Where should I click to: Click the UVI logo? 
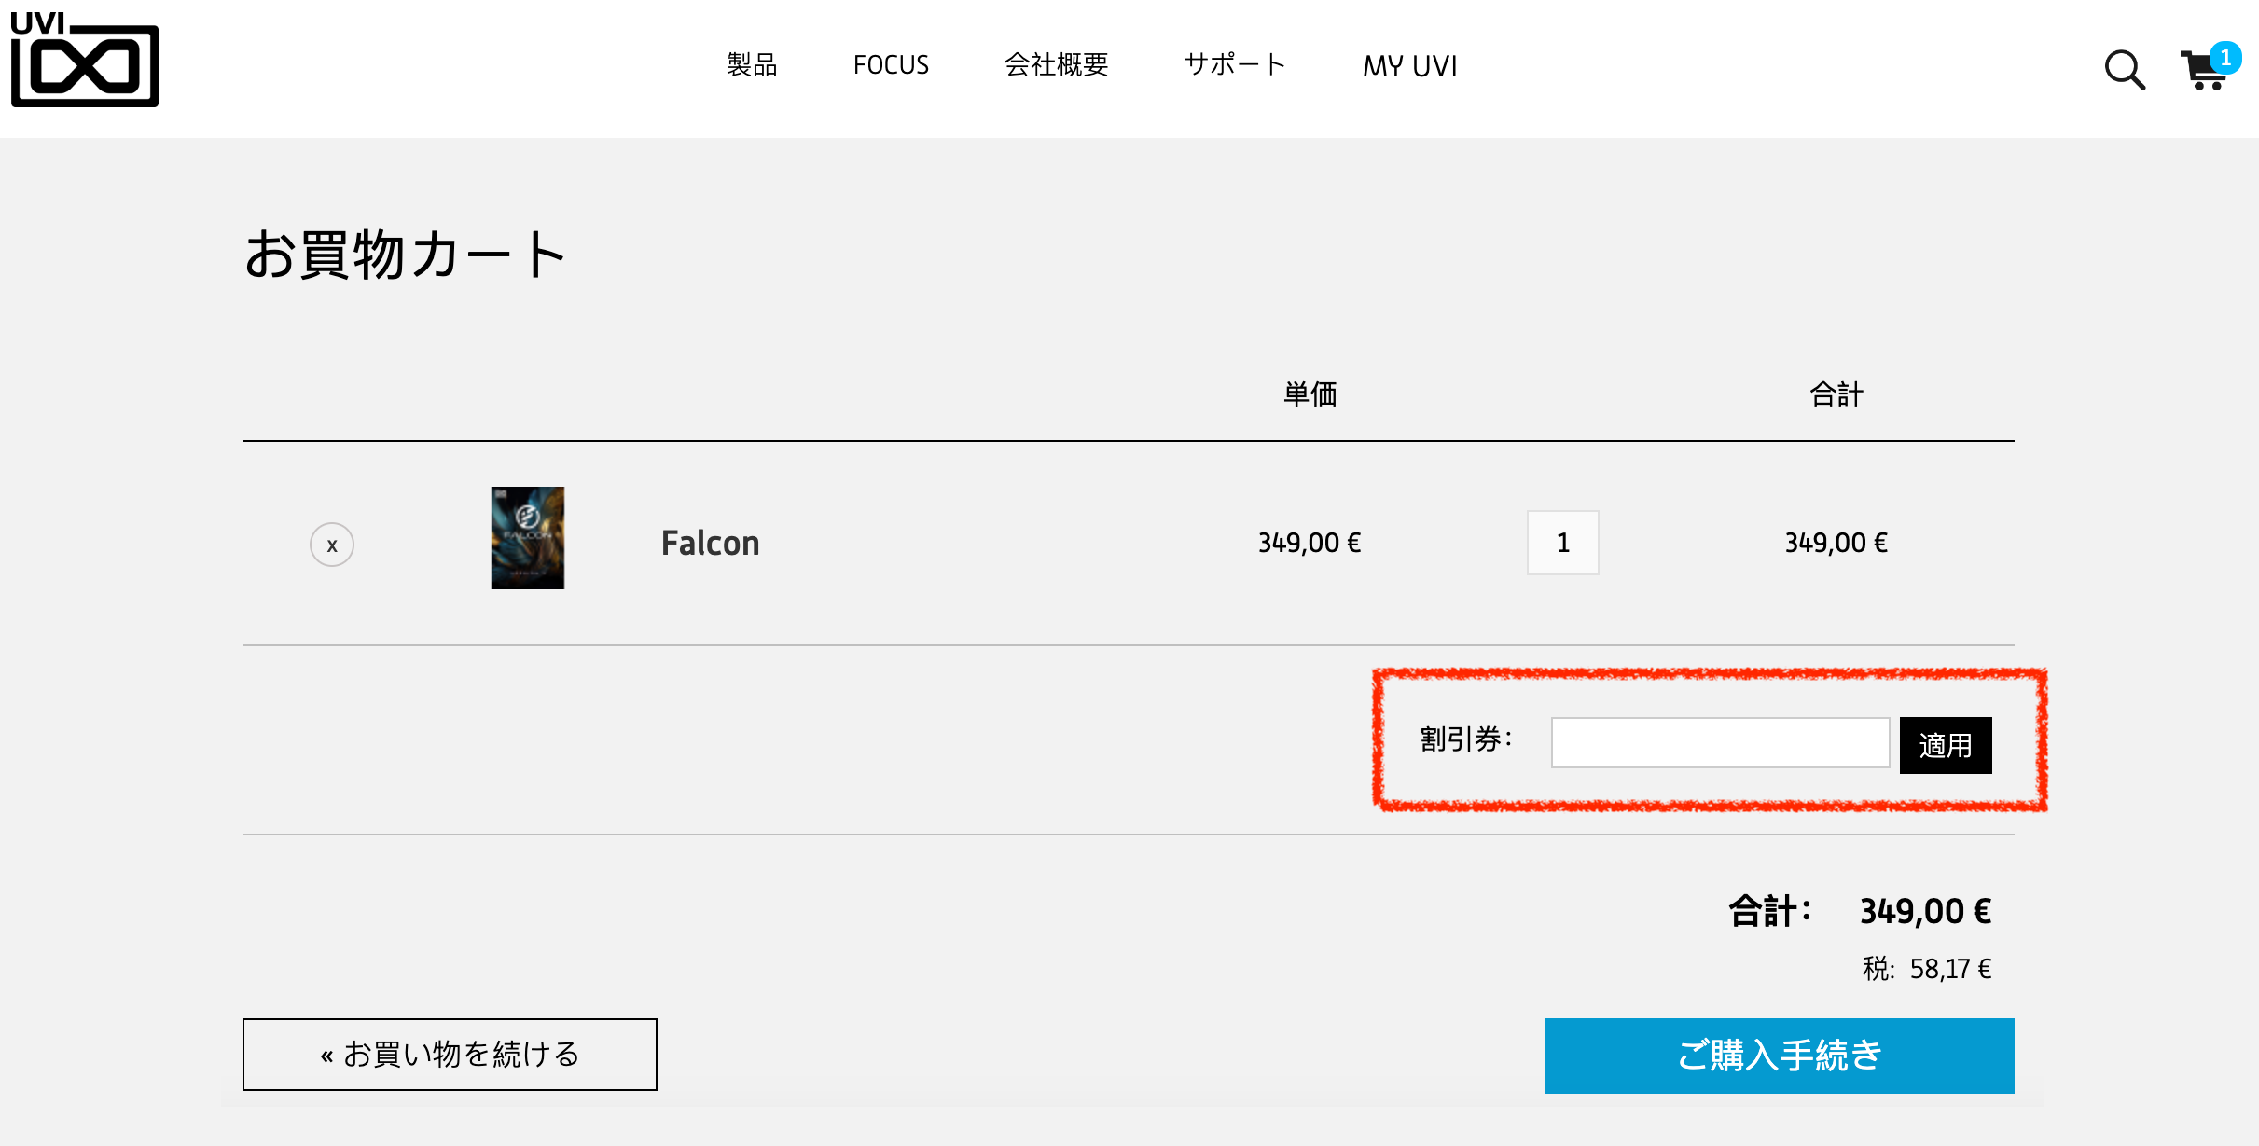pyautogui.click(x=84, y=59)
